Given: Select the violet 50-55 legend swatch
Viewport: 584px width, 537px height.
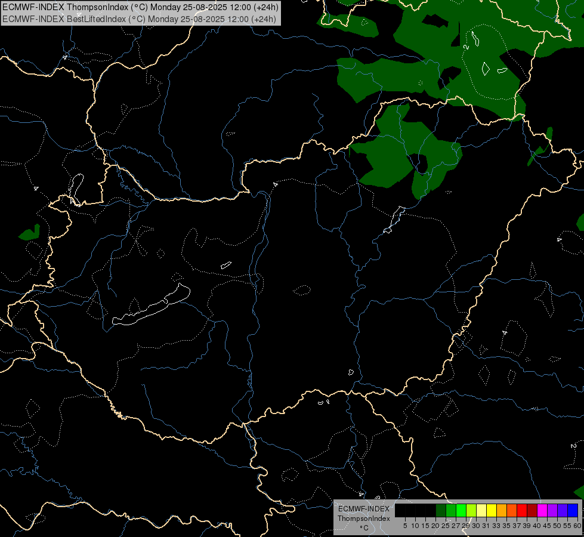Looking at the screenshot, I should 563,510.
